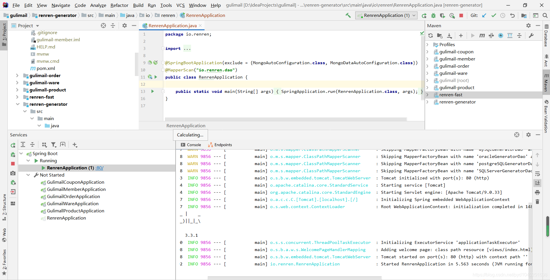The height and width of the screenshot is (280, 550).
Task: Open the Analyze menu
Action: [98, 5]
